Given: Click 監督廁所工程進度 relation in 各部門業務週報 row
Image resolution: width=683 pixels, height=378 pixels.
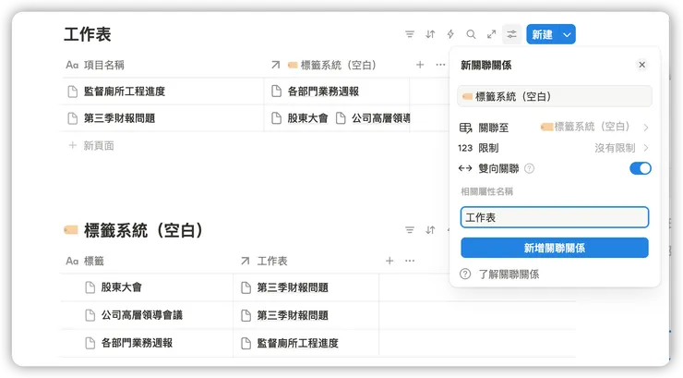Looking at the screenshot, I should pyautogui.click(x=297, y=343).
